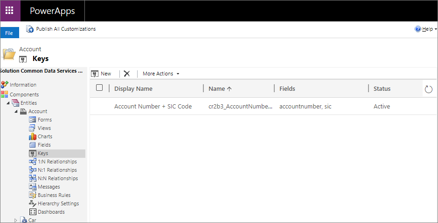Click the accountnumber, sic fields cell

pos(306,106)
